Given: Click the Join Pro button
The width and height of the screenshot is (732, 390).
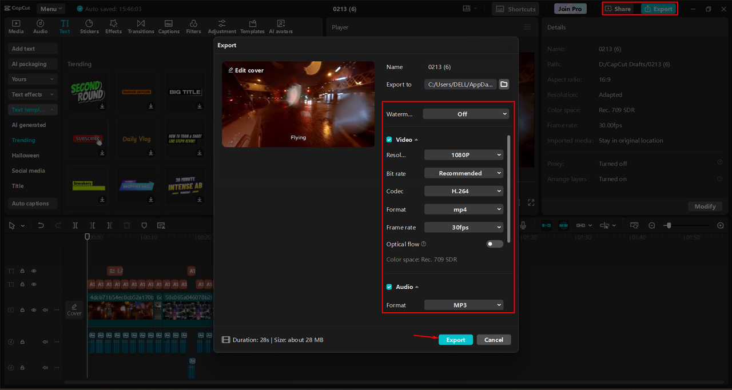Looking at the screenshot, I should coord(570,9).
